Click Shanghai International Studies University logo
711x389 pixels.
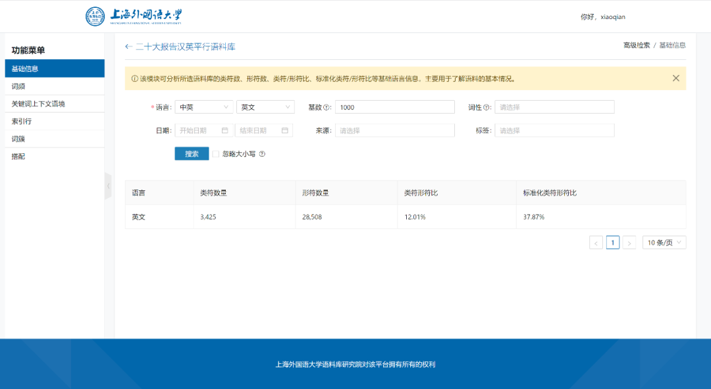point(133,16)
